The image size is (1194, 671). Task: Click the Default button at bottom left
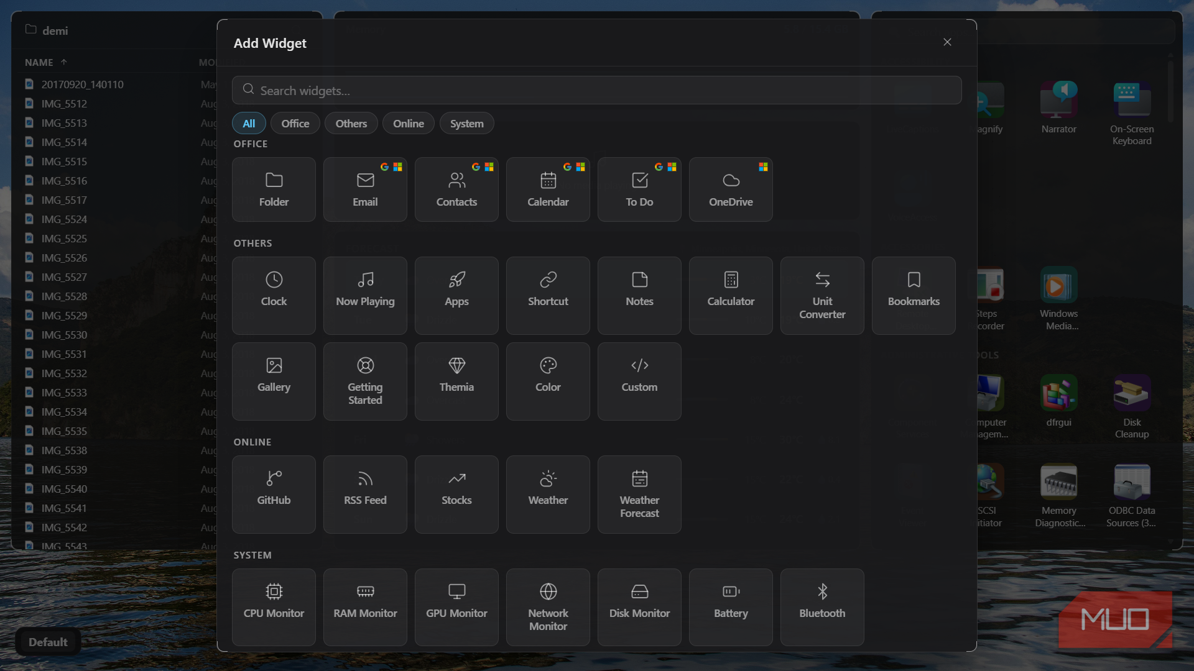(48, 642)
